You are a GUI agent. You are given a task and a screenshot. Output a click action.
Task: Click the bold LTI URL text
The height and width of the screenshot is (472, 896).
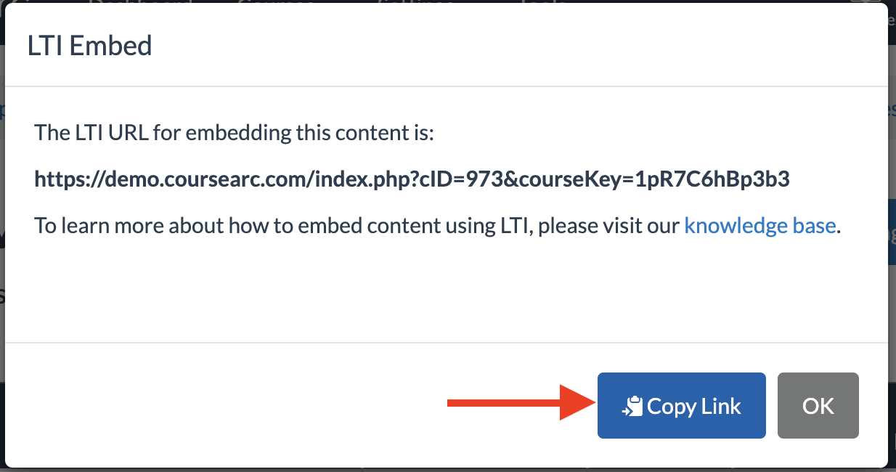pyautogui.click(x=412, y=179)
